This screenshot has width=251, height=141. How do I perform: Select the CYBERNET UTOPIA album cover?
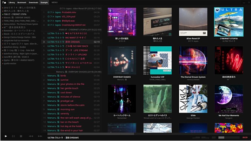tap(229, 22)
